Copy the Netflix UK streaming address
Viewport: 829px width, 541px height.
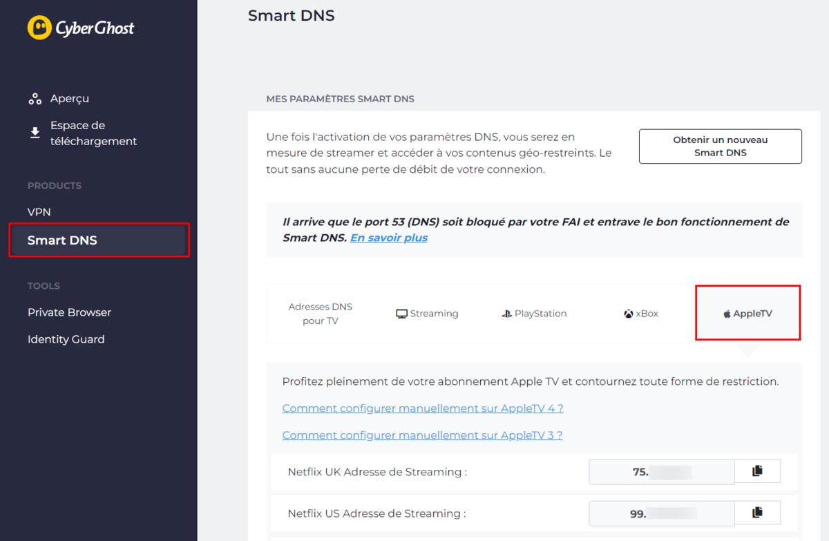tap(757, 471)
